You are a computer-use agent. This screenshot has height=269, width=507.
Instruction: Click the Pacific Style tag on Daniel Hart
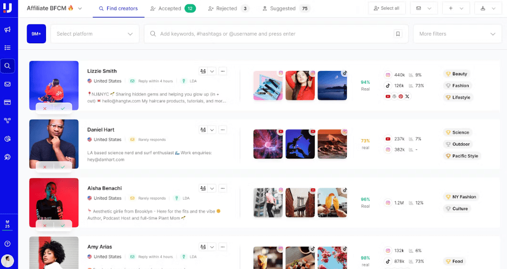point(462,156)
